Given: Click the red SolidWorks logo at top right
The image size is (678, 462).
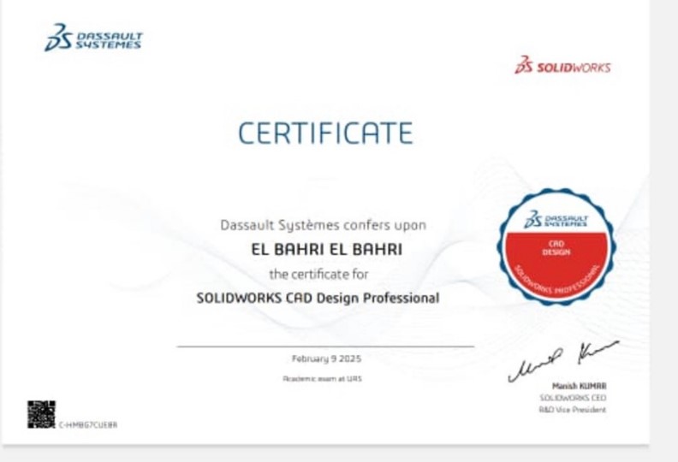Looking at the screenshot, I should 562,67.
